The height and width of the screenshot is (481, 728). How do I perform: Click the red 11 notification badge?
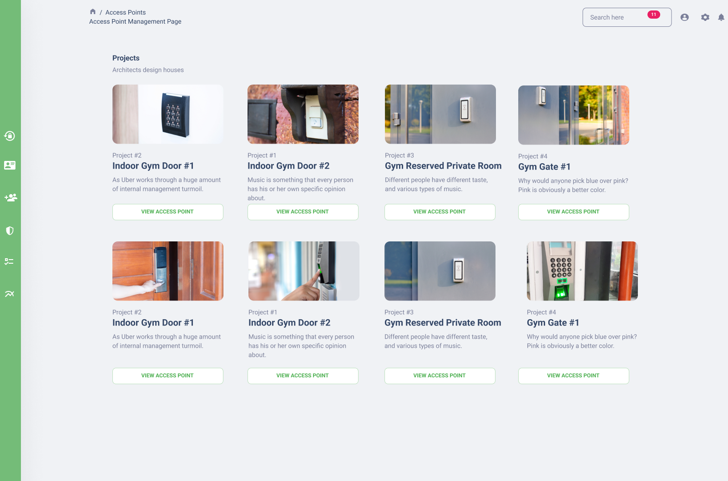654,15
